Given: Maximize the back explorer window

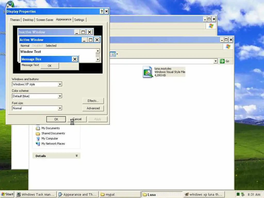Looking at the screenshot, I should 209,19.
